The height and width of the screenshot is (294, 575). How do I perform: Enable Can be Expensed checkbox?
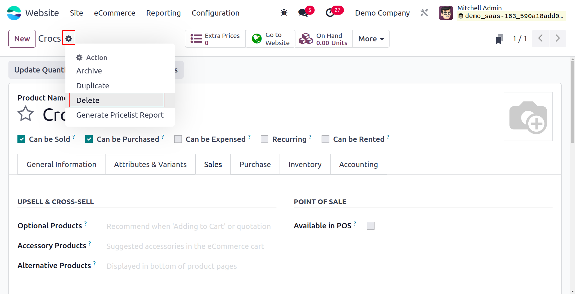coord(178,139)
